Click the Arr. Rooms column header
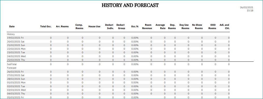The height and width of the screenshot is (99, 263). click(x=62, y=26)
